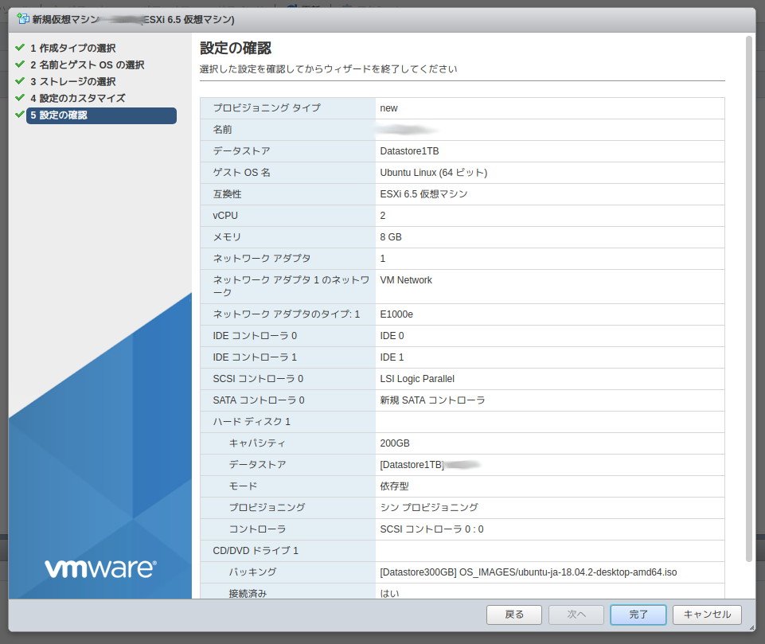Click the ハード ディスク 1 row label
Image resolution: width=765 pixels, height=644 pixels.
point(252,422)
